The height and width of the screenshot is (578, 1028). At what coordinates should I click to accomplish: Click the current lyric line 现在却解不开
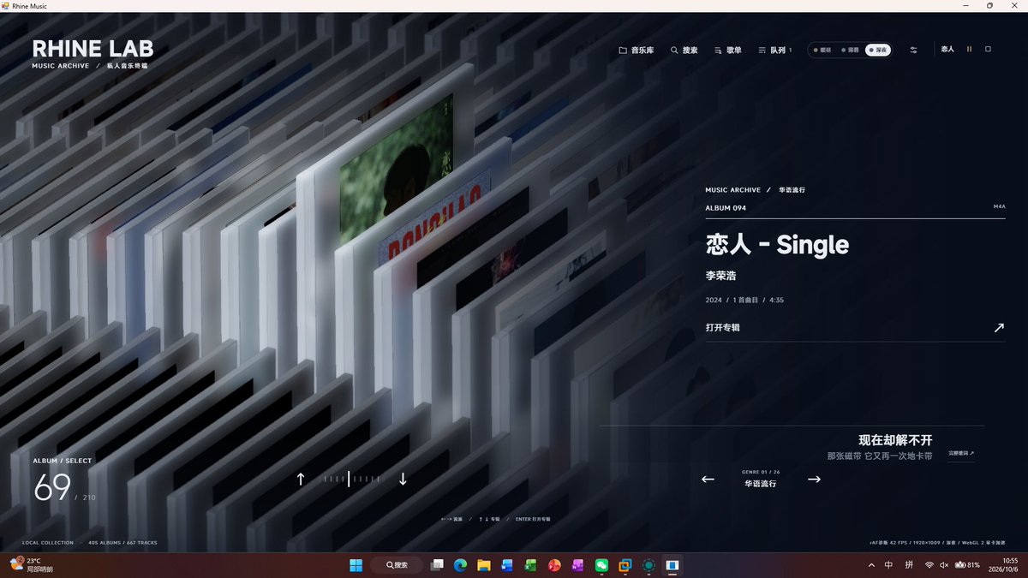[895, 440]
